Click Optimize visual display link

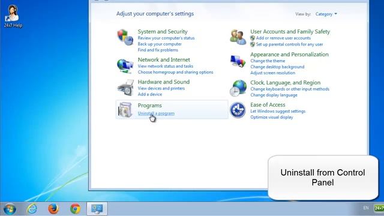click(272, 117)
